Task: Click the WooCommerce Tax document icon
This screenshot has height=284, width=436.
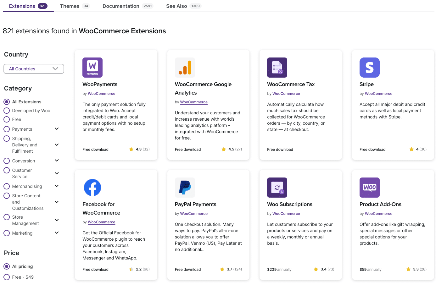Action: point(277,68)
